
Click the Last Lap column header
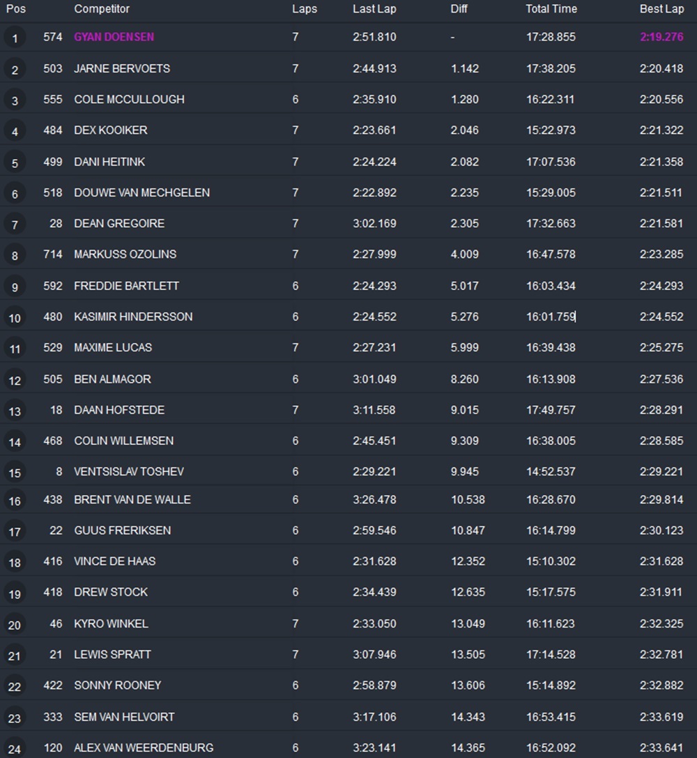pyautogui.click(x=374, y=9)
